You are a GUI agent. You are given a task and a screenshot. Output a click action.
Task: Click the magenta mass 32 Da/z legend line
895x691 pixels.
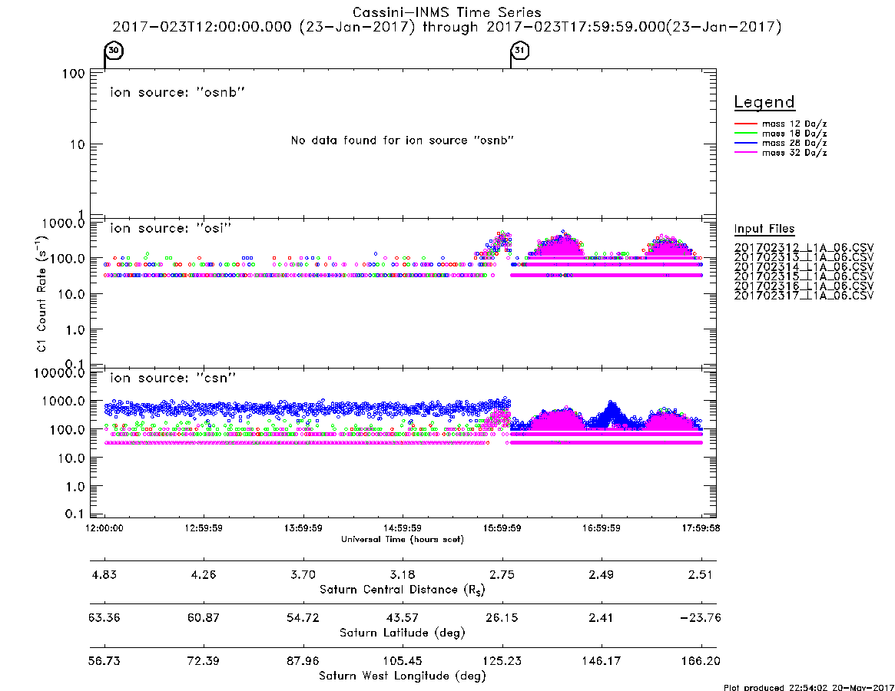pyautogui.click(x=745, y=152)
